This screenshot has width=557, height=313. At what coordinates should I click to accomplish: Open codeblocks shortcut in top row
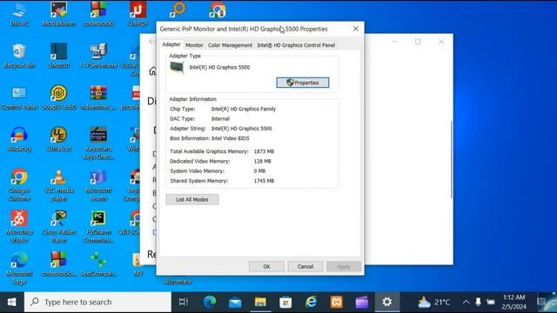(x=98, y=14)
